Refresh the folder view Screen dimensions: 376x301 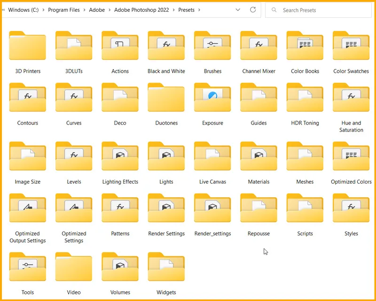tap(253, 9)
